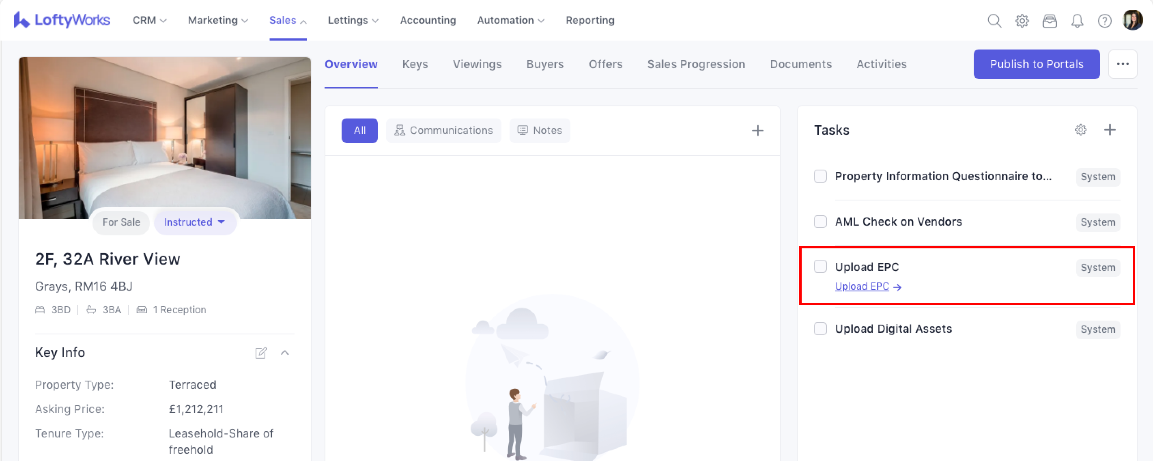
Task: Add activity with plus in feed panel
Action: point(757,130)
